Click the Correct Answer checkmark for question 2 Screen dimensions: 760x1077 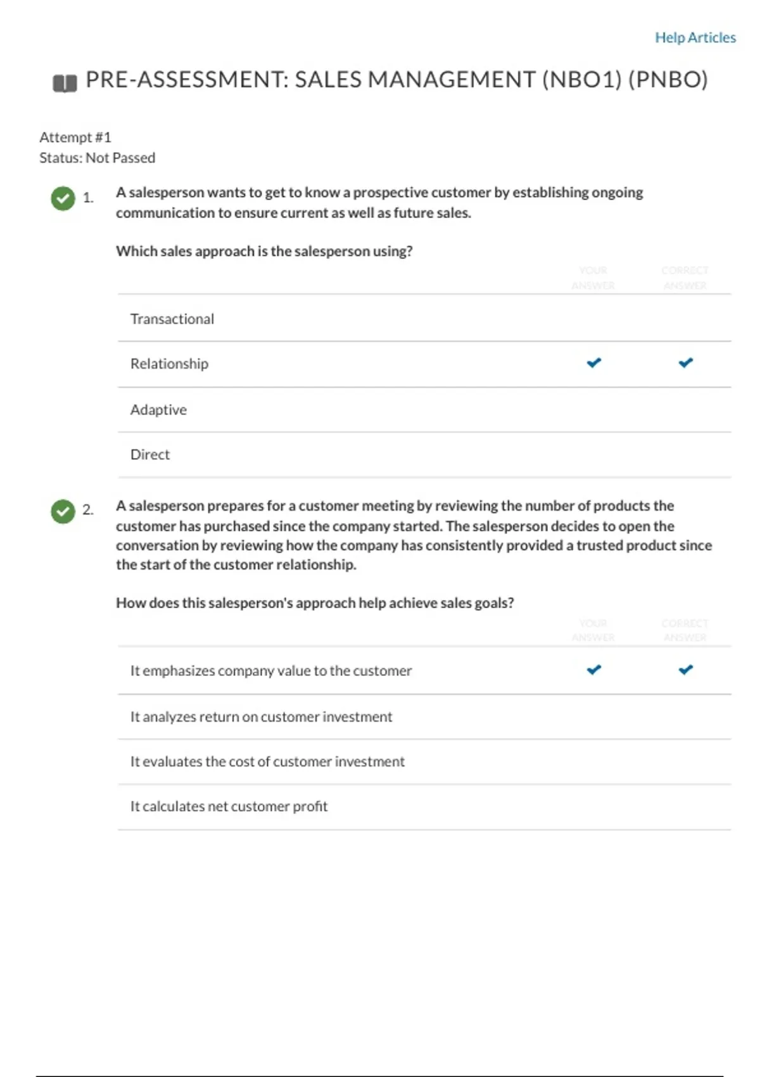point(685,669)
